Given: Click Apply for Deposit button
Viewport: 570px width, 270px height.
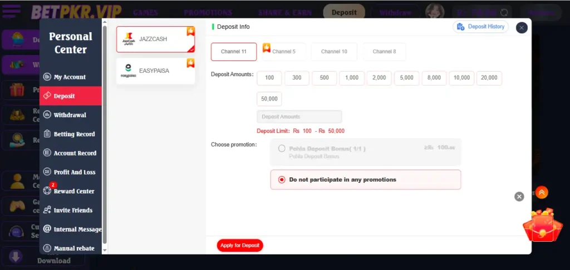Looking at the screenshot, I should pos(240,246).
